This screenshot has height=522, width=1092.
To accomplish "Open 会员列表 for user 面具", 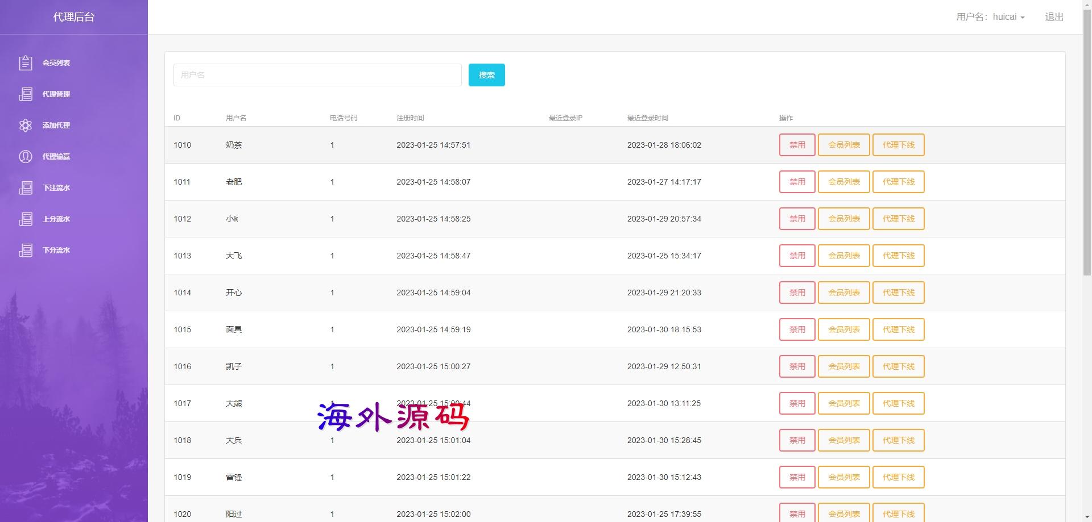I will coord(843,329).
